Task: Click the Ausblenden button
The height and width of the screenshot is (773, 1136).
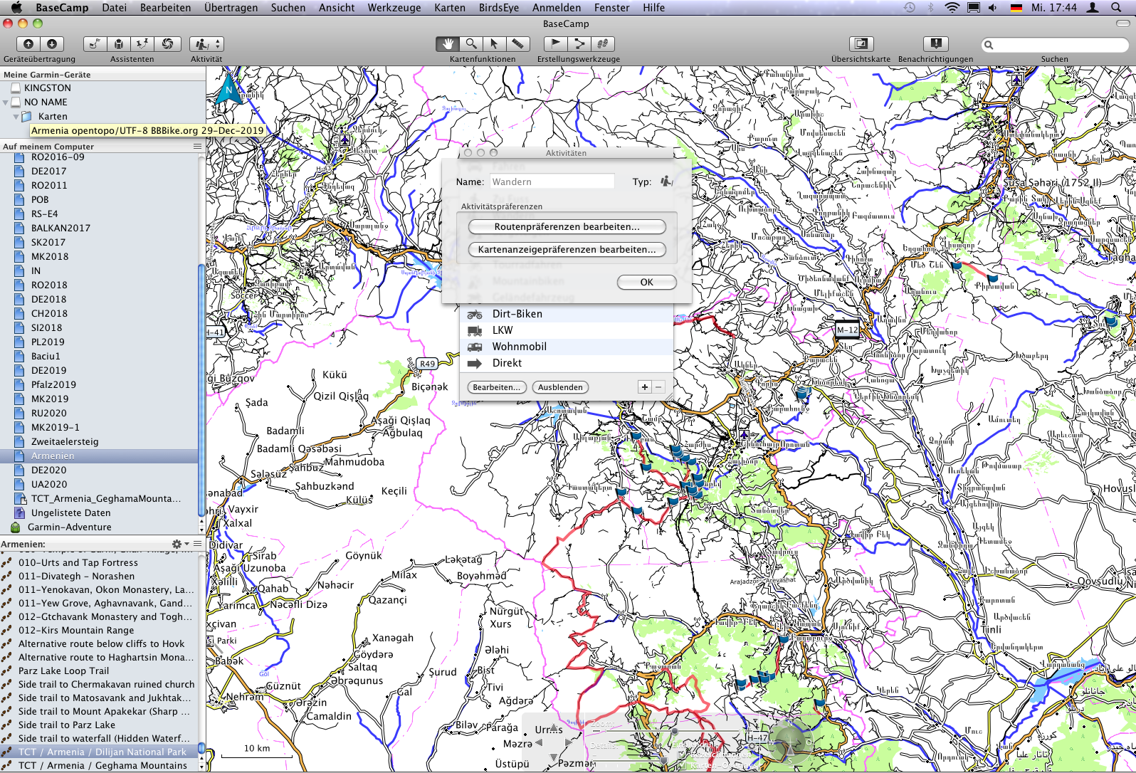Action: [560, 387]
